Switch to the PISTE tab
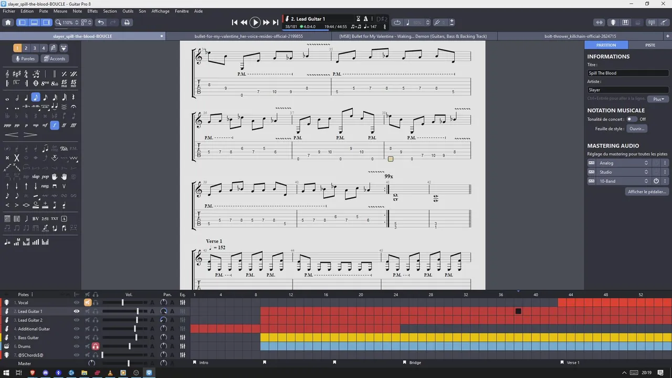Screen dimensions: 672x378 650,45
